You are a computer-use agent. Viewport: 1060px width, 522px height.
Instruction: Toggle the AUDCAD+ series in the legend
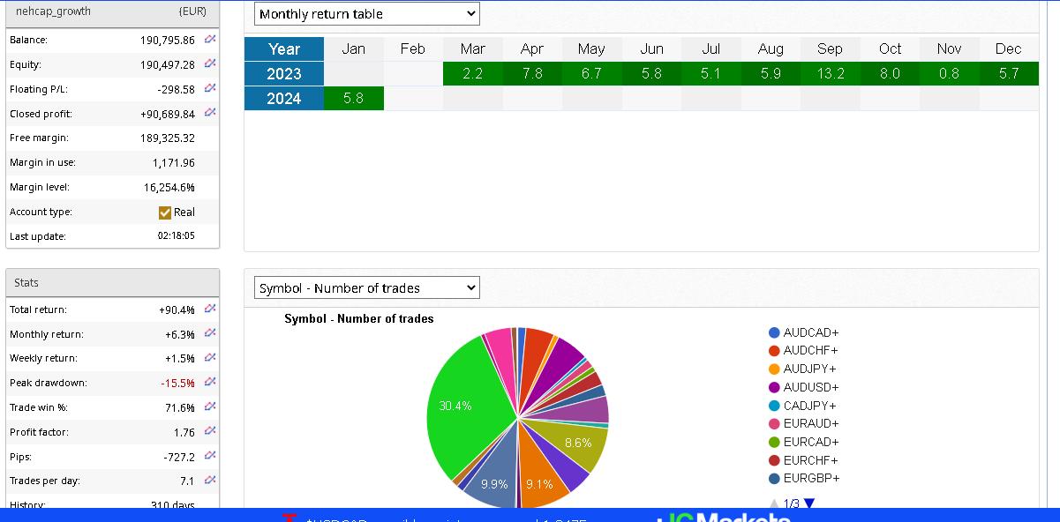pos(803,332)
